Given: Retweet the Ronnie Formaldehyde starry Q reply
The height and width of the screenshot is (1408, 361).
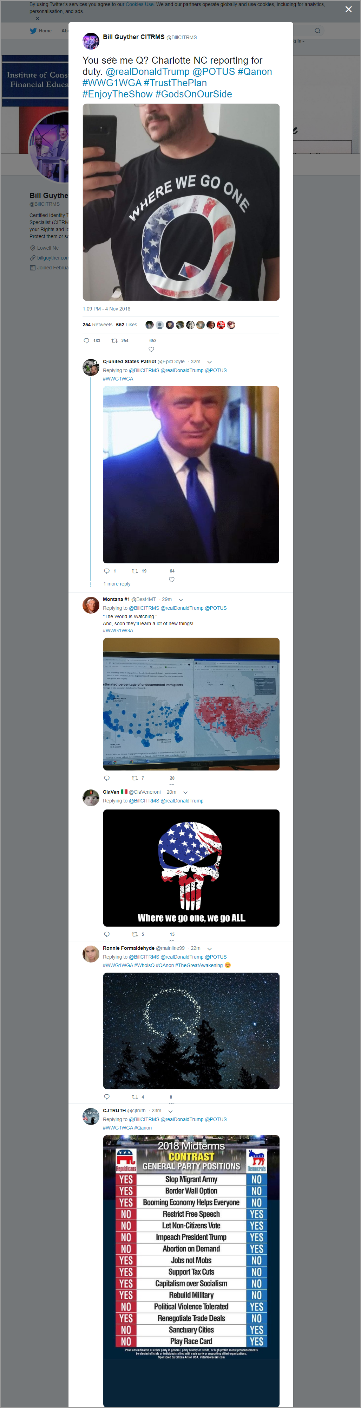Looking at the screenshot, I should (x=135, y=1096).
